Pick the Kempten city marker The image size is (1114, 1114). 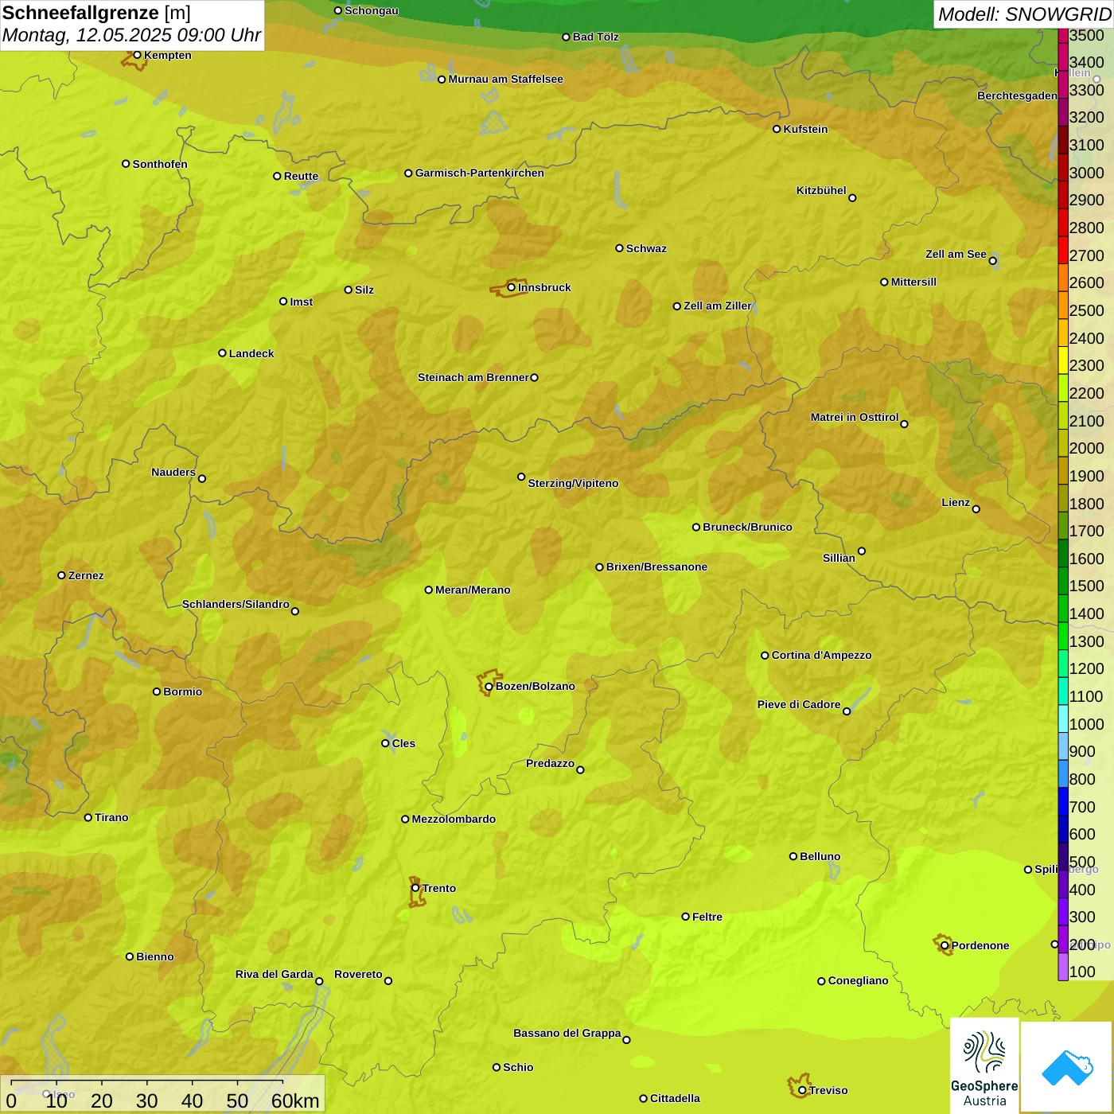click(137, 55)
